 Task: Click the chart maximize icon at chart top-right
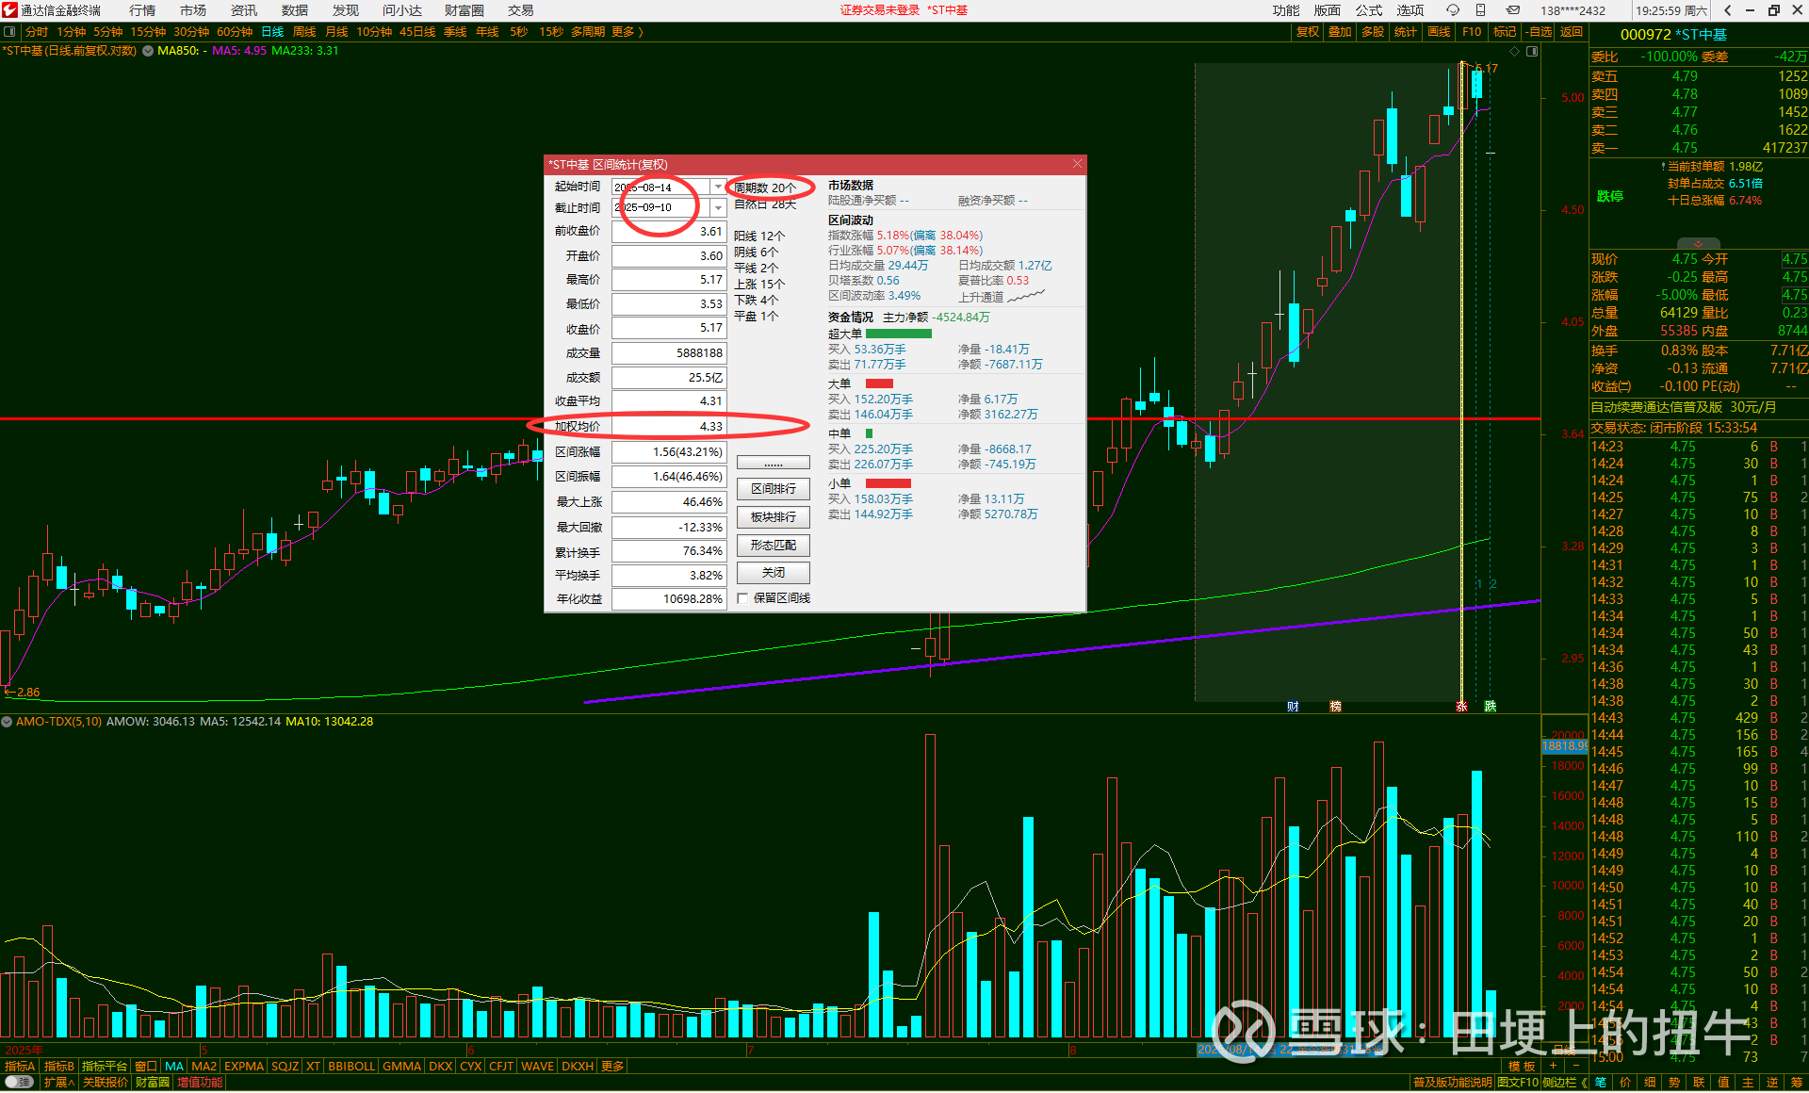(1532, 51)
